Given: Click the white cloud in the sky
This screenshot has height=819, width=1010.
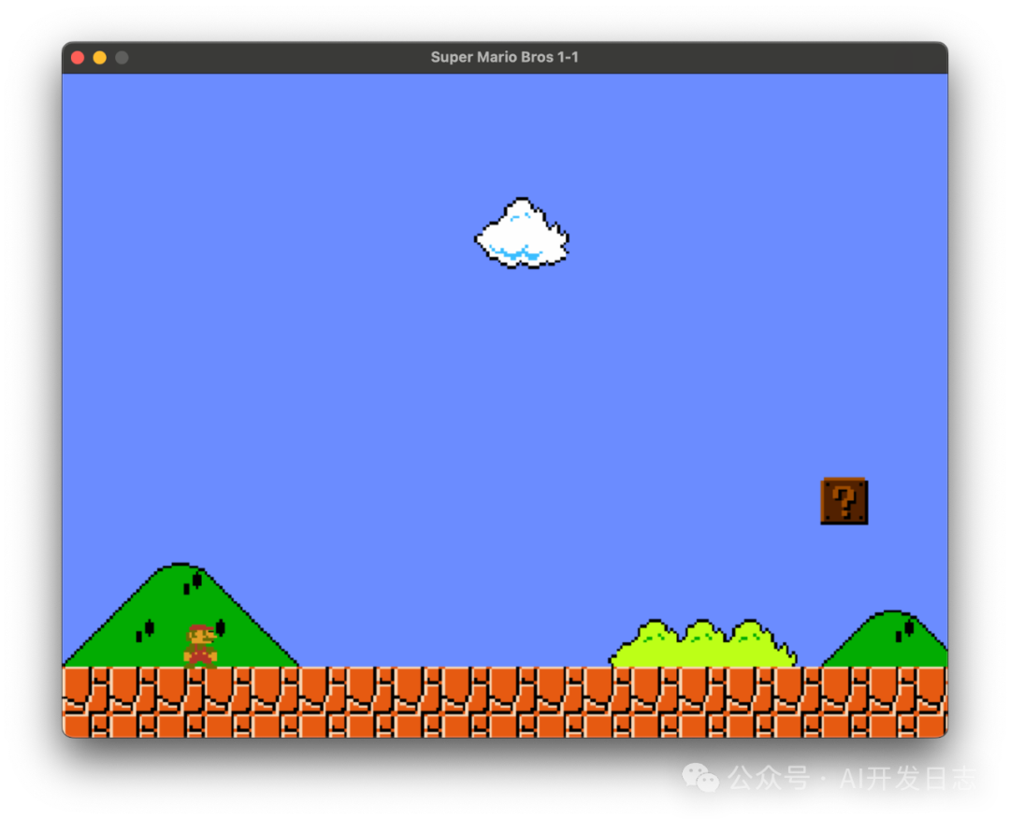Looking at the screenshot, I should click(x=522, y=233).
